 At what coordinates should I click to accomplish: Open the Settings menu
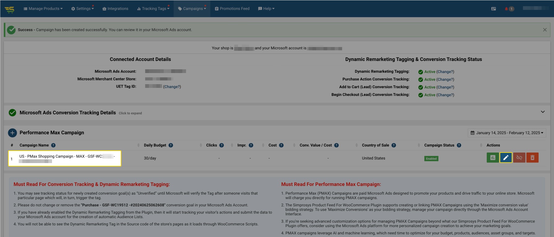click(82, 9)
